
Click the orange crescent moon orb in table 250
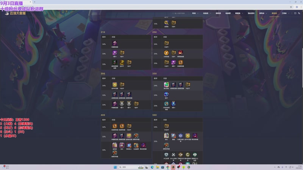point(181,62)
